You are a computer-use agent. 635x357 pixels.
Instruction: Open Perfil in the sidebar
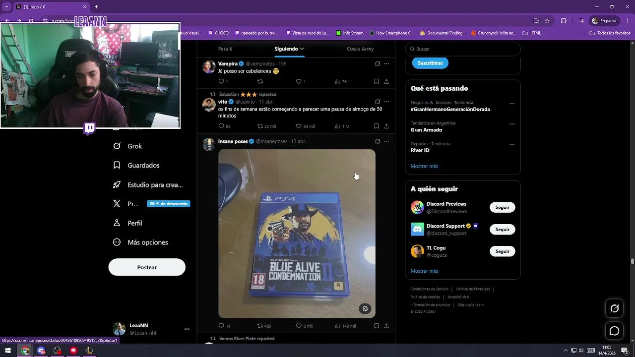coord(128,223)
